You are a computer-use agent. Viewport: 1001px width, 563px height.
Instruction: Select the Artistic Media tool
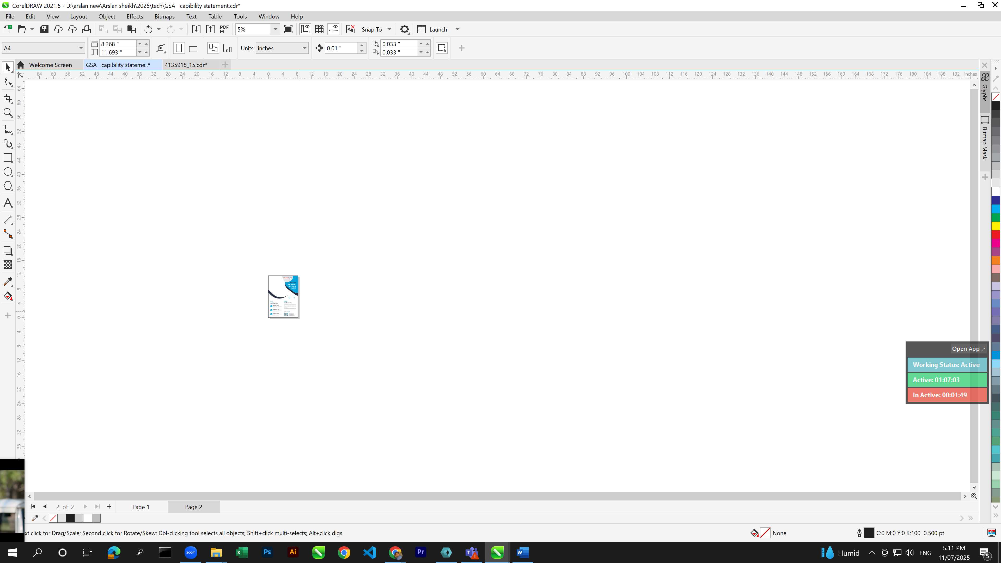(x=8, y=144)
